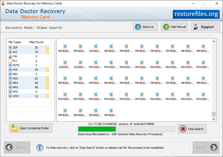Proceed with the Next button
This screenshot has width=223, height=157.
206,147
